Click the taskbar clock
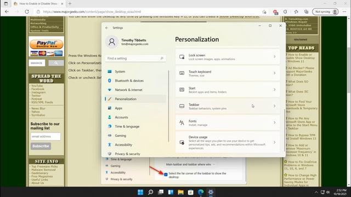This screenshot has width=351, height=197. coord(340,192)
